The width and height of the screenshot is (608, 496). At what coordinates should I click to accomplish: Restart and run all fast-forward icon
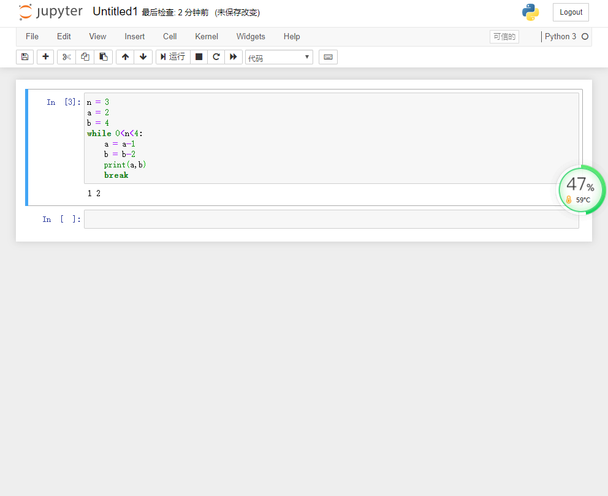click(x=234, y=57)
